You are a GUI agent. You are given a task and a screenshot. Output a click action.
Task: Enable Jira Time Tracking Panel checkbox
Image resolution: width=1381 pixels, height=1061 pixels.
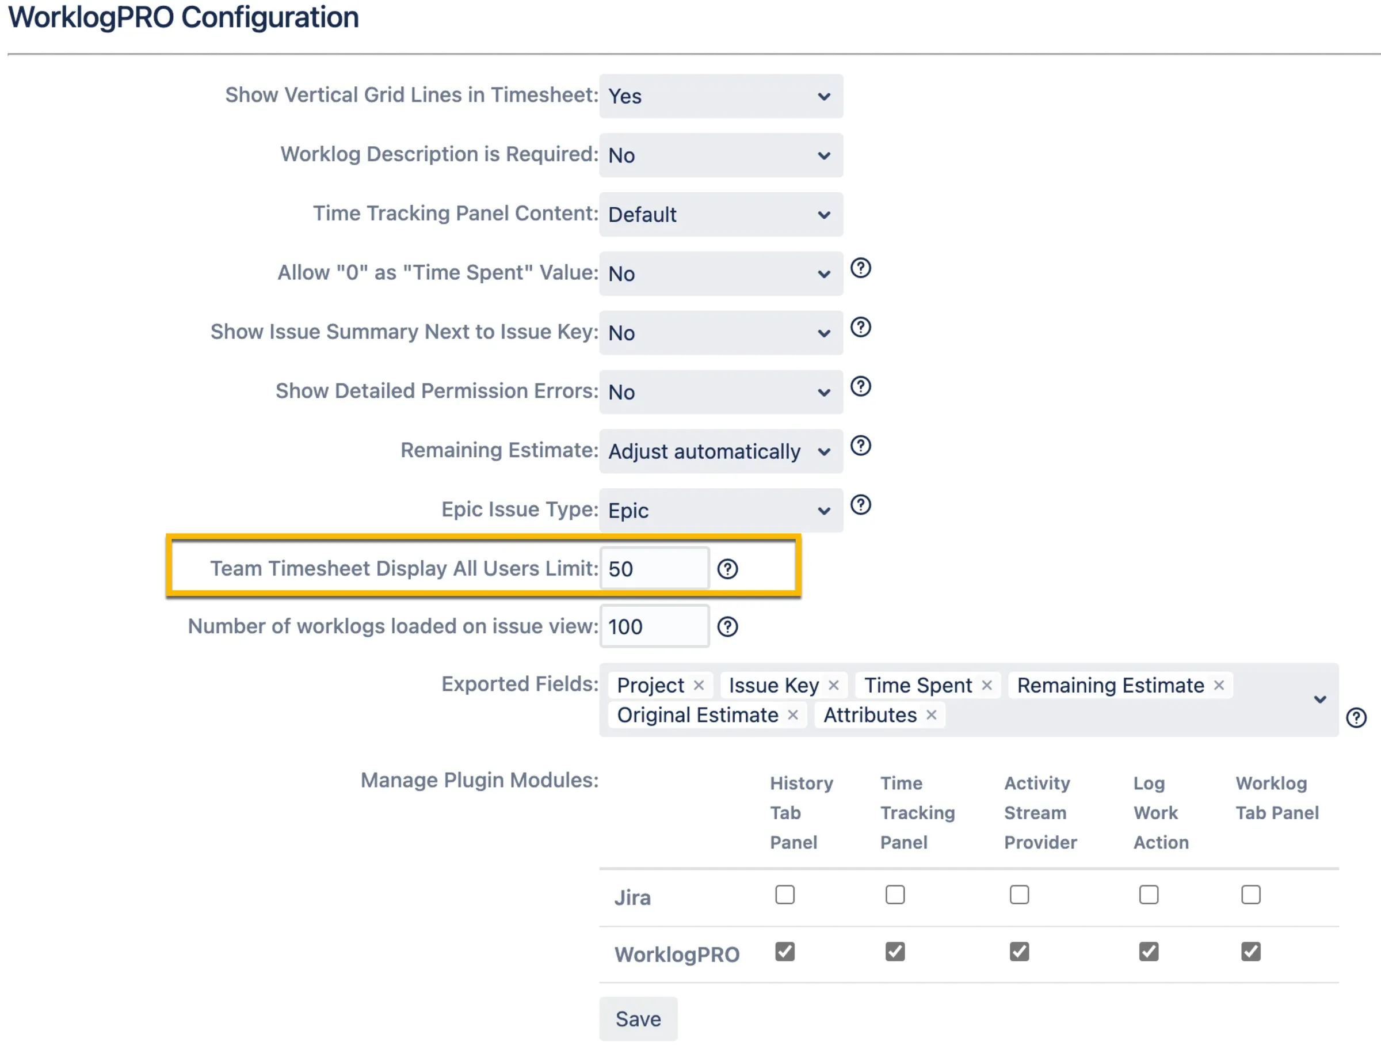(894, 895)
